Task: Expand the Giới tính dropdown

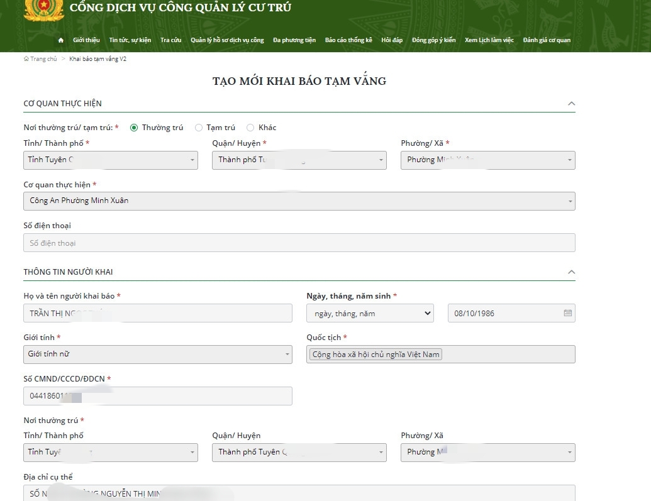Action: pyautogui.click(x=157, y=355)
